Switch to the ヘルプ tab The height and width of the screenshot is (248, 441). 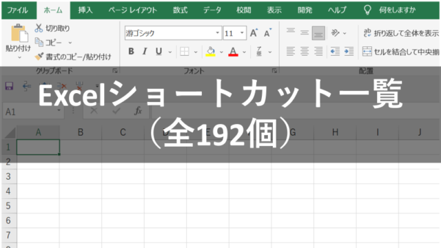[x=337, y=10]
